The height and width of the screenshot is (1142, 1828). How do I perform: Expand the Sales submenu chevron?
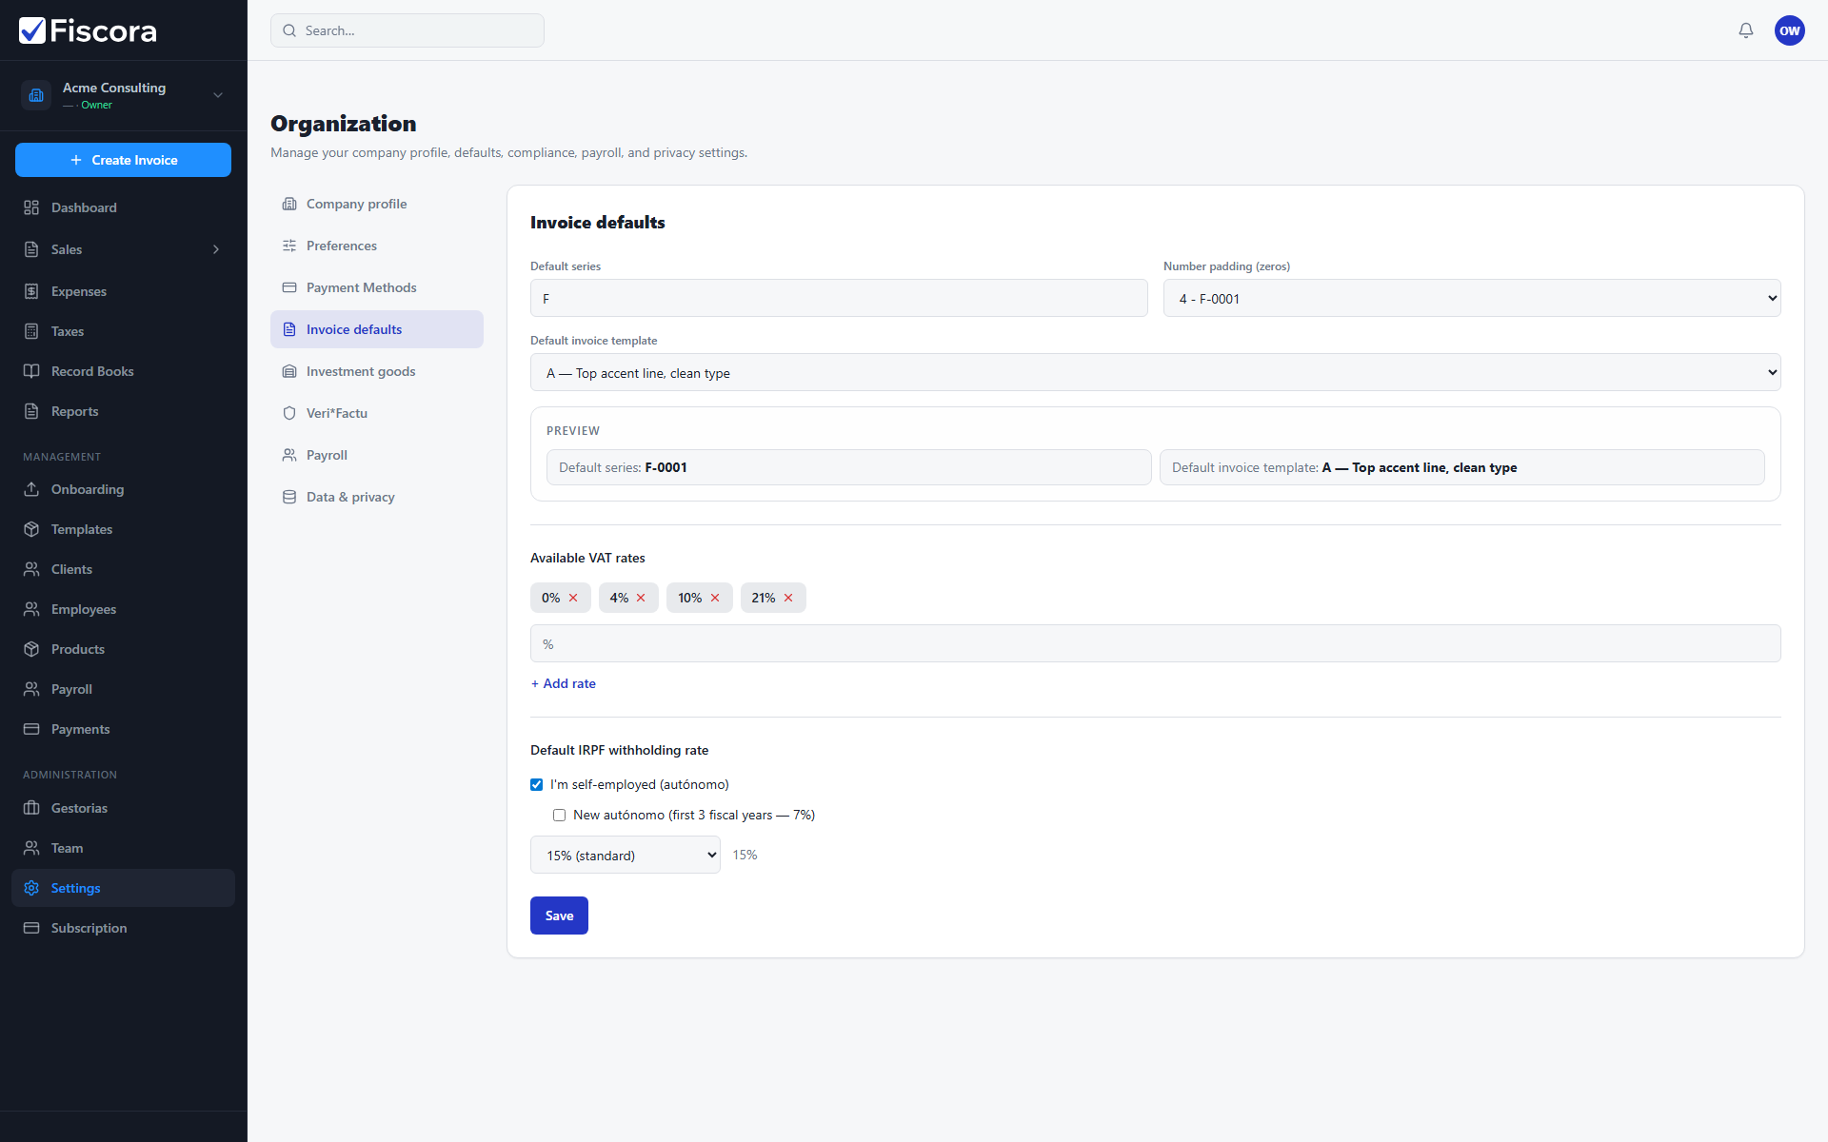[x=216, y=249]
